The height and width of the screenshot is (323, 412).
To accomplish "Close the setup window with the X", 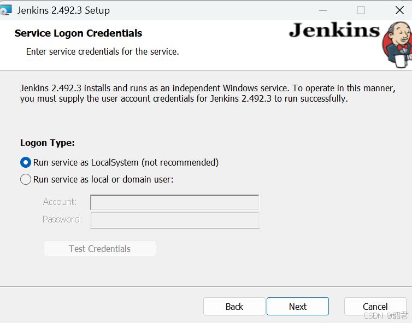I will [399, 10].
